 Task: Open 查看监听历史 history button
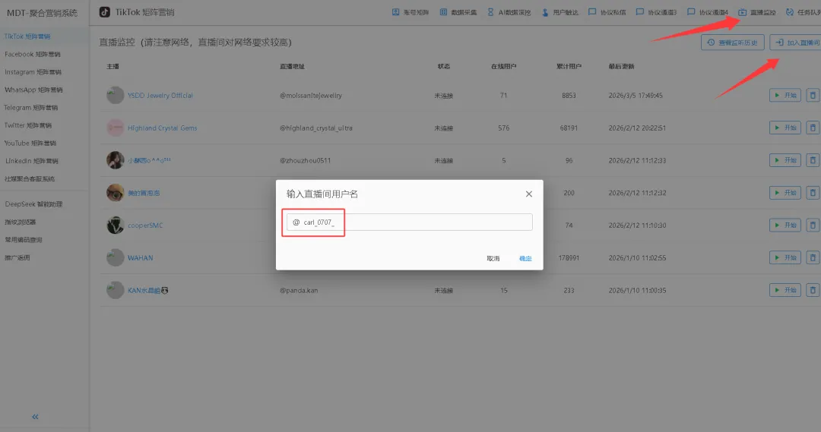[733, 43]
